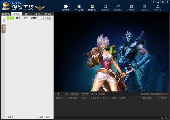Zoom out timeline magnifier icon
The width and height of the screenshot is (170, 120).
pyautogui.click(x=162, y=117)
